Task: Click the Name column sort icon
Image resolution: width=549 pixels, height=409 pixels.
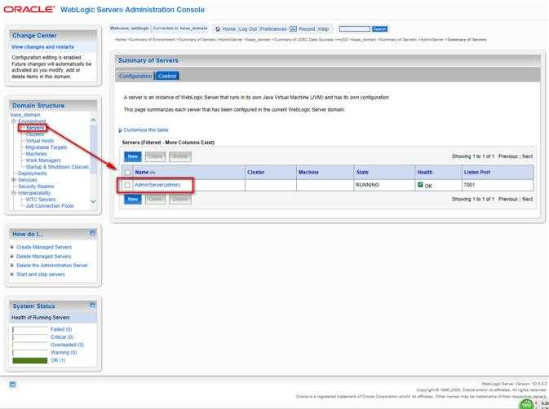Action: (x=153, y=173)
